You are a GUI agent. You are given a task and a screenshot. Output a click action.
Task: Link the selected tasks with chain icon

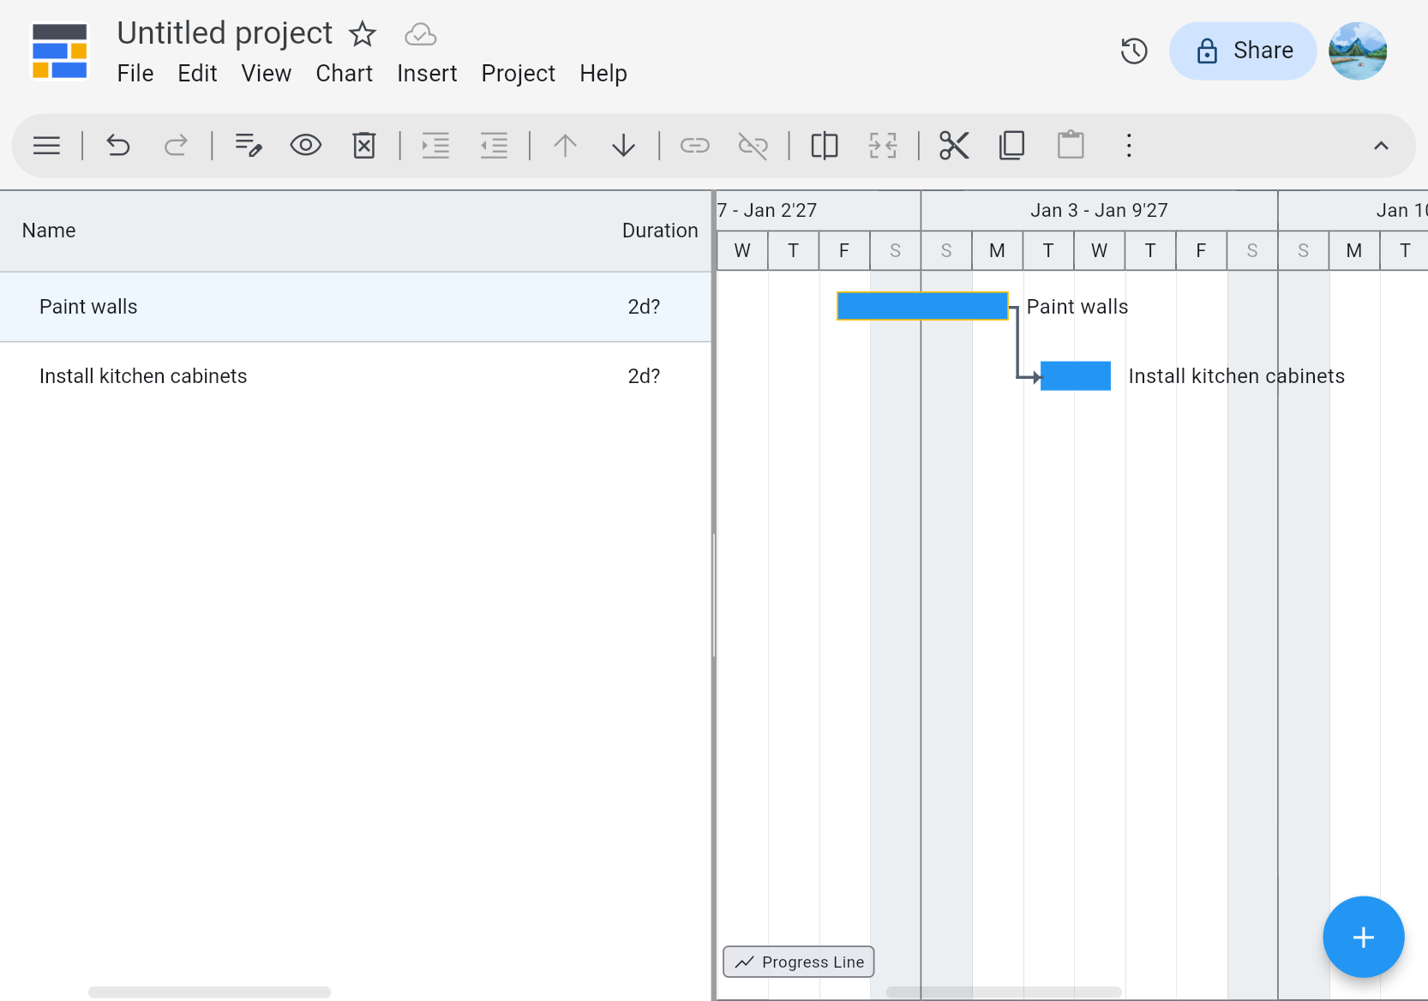695,145
